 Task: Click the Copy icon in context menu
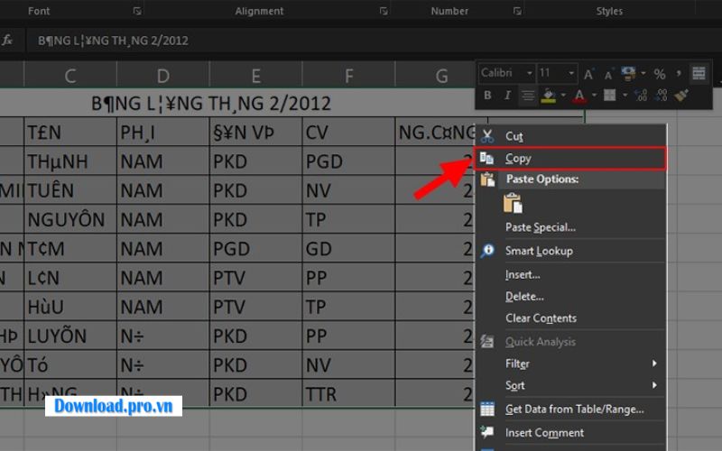coord(486,159)
